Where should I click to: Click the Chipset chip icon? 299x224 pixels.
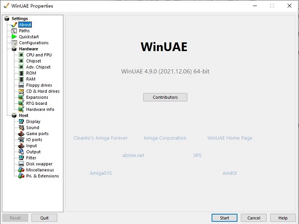click(x=21, y=61)
